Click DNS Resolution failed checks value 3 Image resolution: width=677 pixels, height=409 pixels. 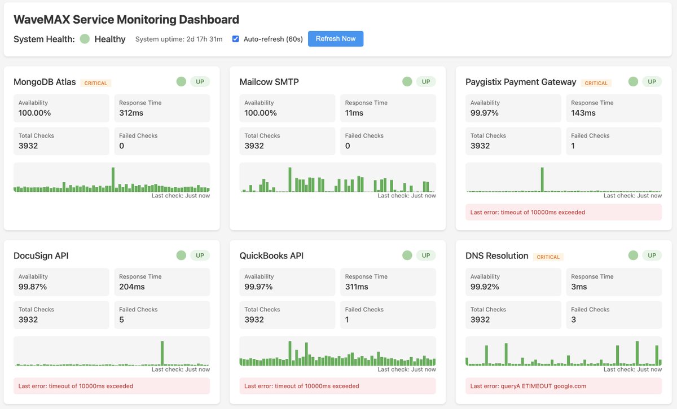click(x=573, y=319)
